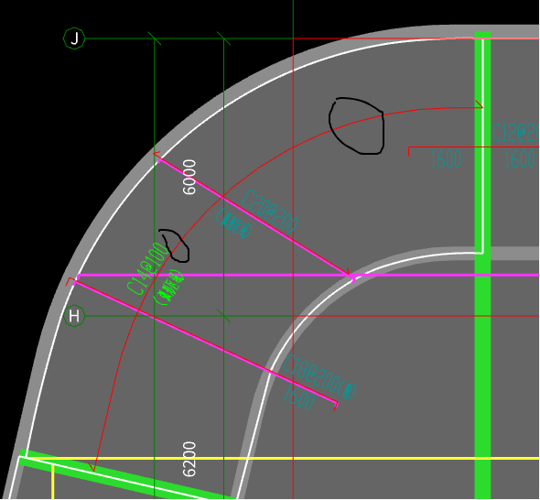Click the red arrowhead touching the slanted green beam
The image size is (540, 500).
92,467
